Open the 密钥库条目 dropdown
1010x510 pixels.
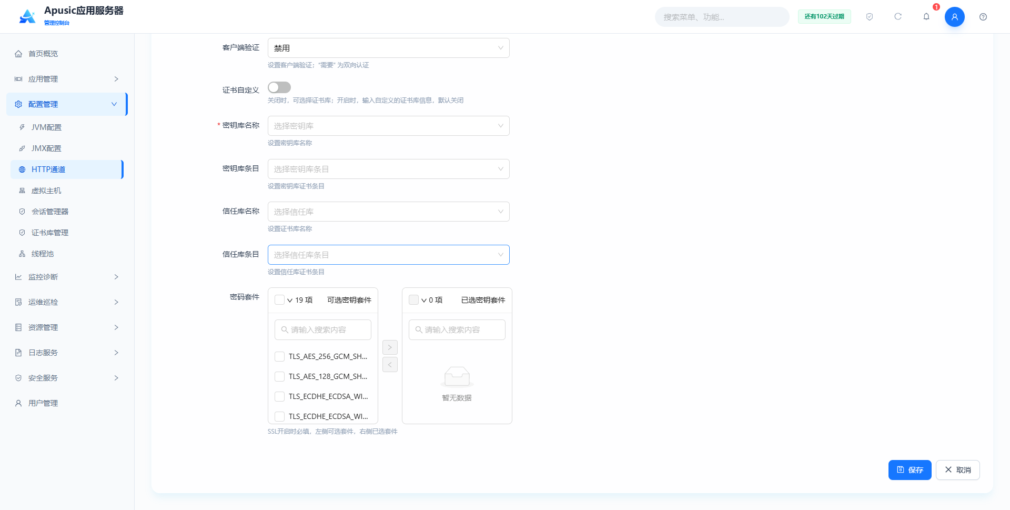[x=389, y=169]
